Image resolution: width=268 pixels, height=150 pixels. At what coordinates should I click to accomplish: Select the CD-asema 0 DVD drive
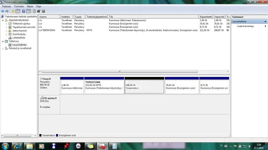[x=49, y=104]
